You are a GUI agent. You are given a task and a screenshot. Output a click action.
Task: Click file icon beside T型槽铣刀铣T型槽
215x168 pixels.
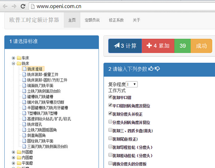[24, 113]
